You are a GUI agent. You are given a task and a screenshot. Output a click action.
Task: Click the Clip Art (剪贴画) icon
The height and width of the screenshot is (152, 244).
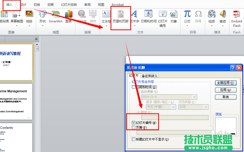[4, 14]
